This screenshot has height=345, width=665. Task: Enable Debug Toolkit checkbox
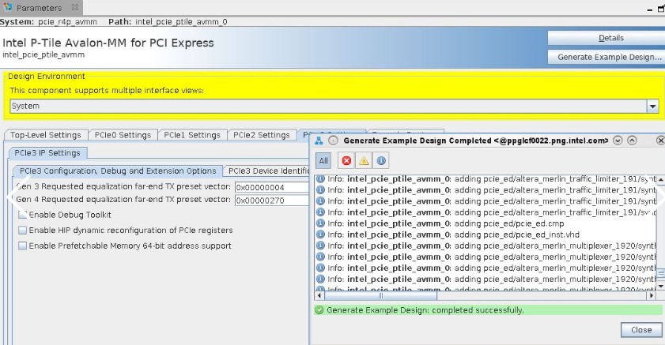[x=23, y=215]
